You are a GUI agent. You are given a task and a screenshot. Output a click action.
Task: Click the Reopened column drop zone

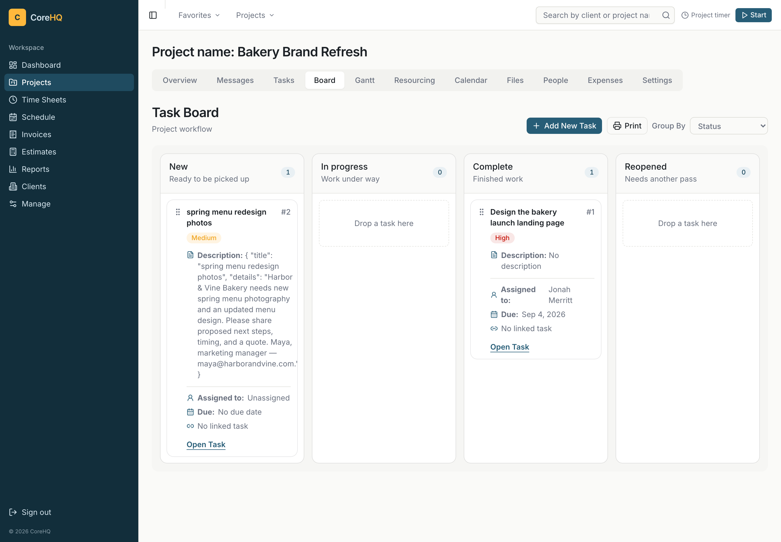point(687,223)
